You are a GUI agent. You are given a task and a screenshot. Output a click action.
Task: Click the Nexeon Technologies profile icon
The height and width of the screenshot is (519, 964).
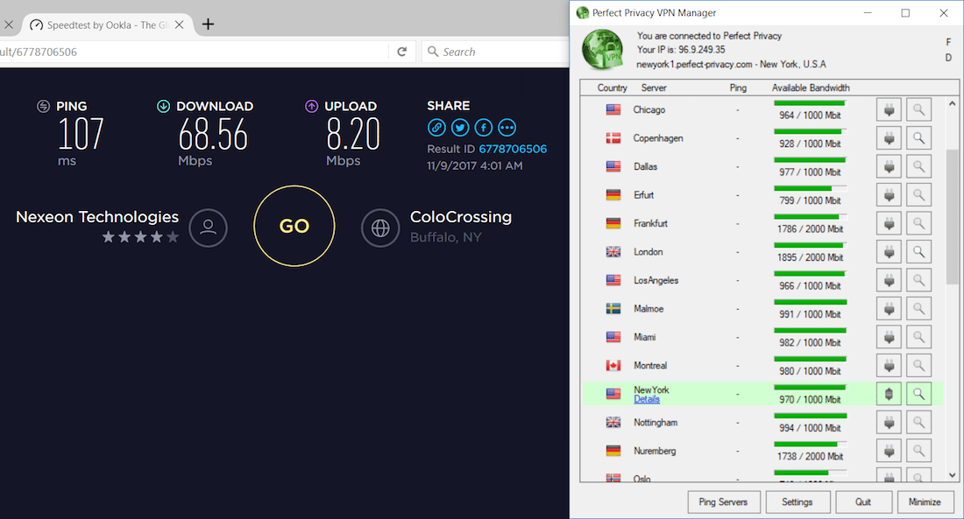pyautogui.click(x=208, y=228)
